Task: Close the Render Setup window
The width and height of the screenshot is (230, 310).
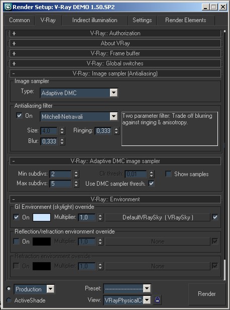Action: click(x=223, y=7)
